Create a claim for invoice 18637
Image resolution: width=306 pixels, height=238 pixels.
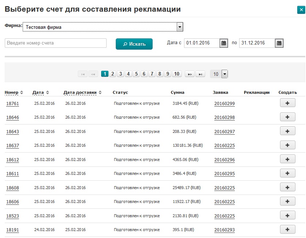pos(287,145)
